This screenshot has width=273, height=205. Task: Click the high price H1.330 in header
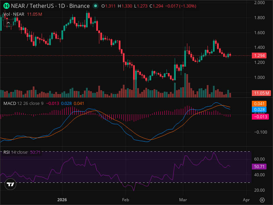pyautogui.click(x=125, y=6)
